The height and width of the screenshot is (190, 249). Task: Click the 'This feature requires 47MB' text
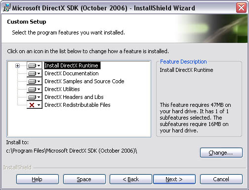[x=195, y=118]
